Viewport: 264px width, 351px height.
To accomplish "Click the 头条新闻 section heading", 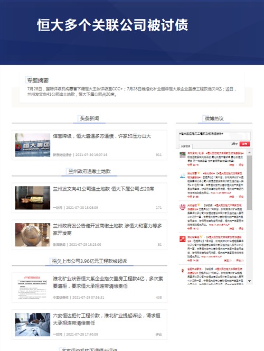I will [x=89, y=118].
